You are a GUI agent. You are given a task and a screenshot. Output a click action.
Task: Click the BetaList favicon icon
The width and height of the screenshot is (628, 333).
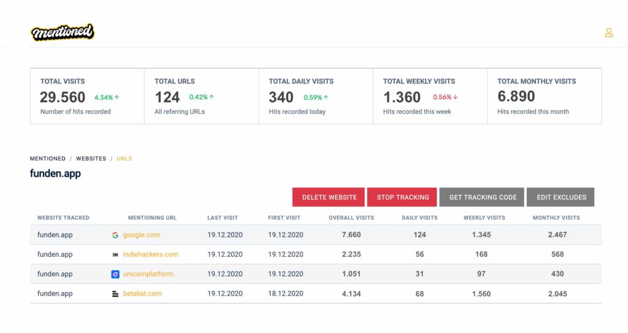pos(115,294)
